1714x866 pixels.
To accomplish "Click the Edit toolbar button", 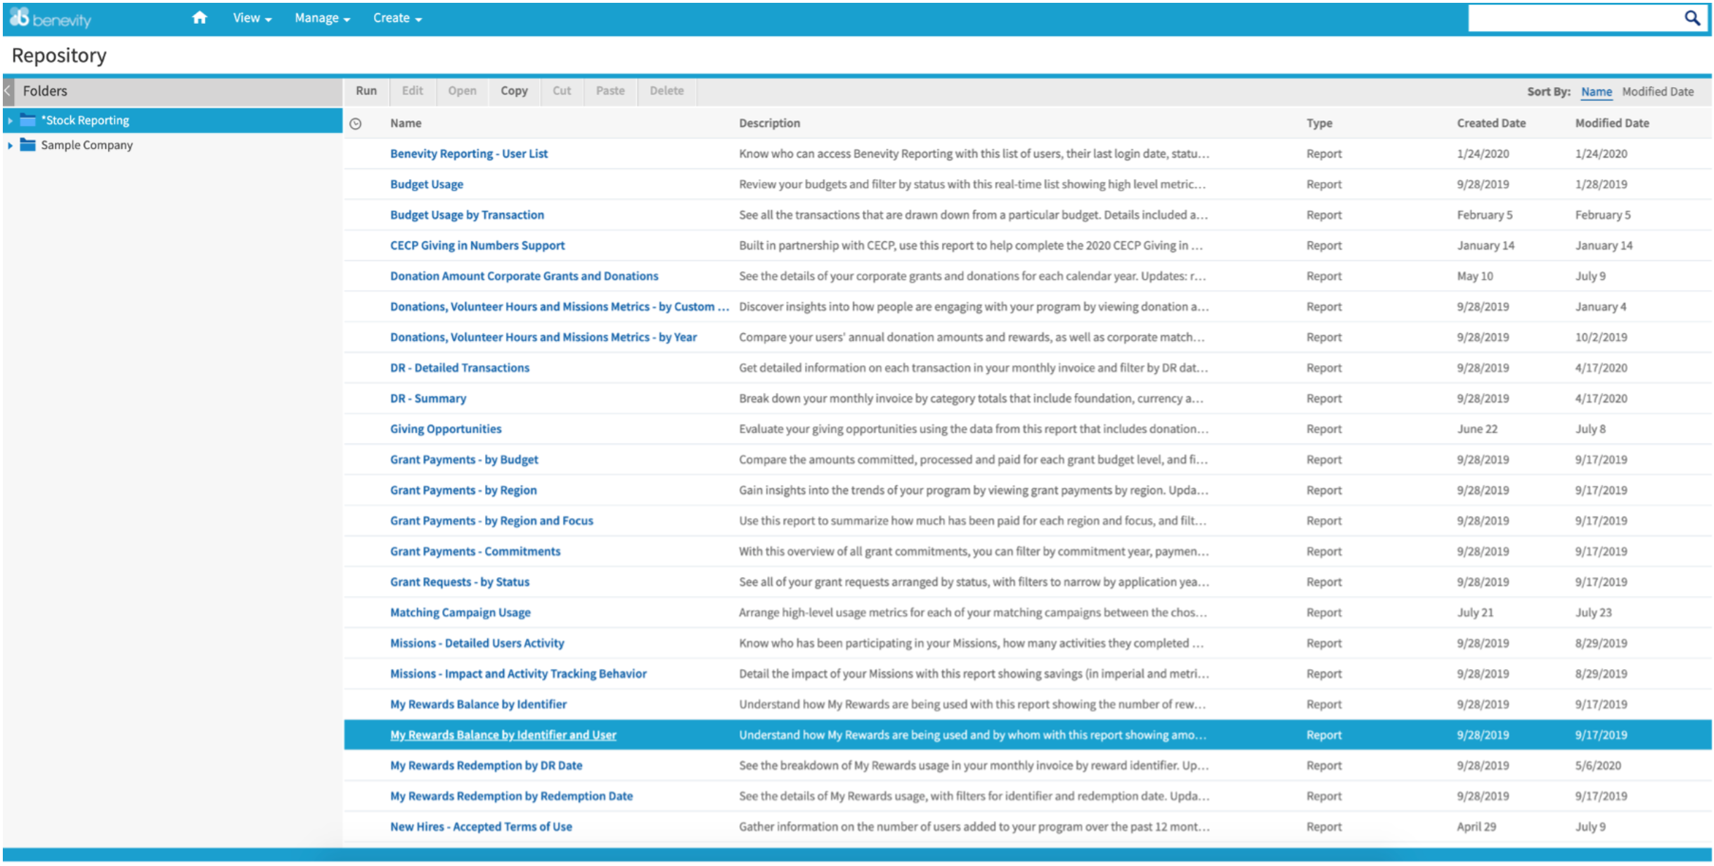I will 413,91.
